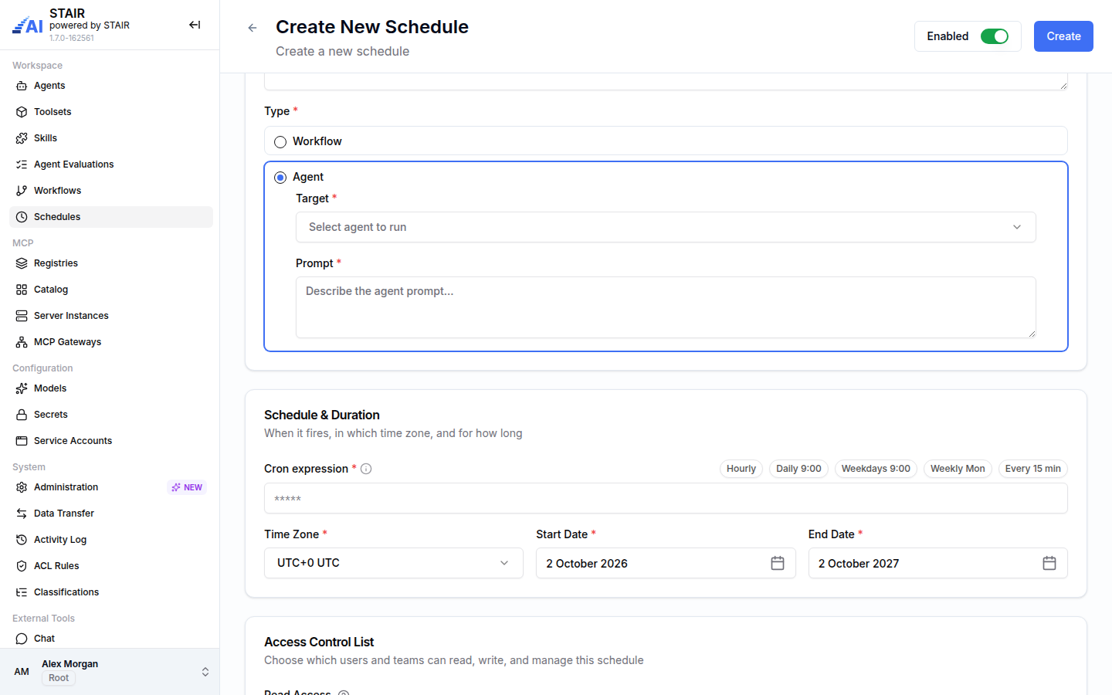Click the Access Control List heading
This screenshot has width=1112, height=695.
pyautogui.click(x=319, y=642)
